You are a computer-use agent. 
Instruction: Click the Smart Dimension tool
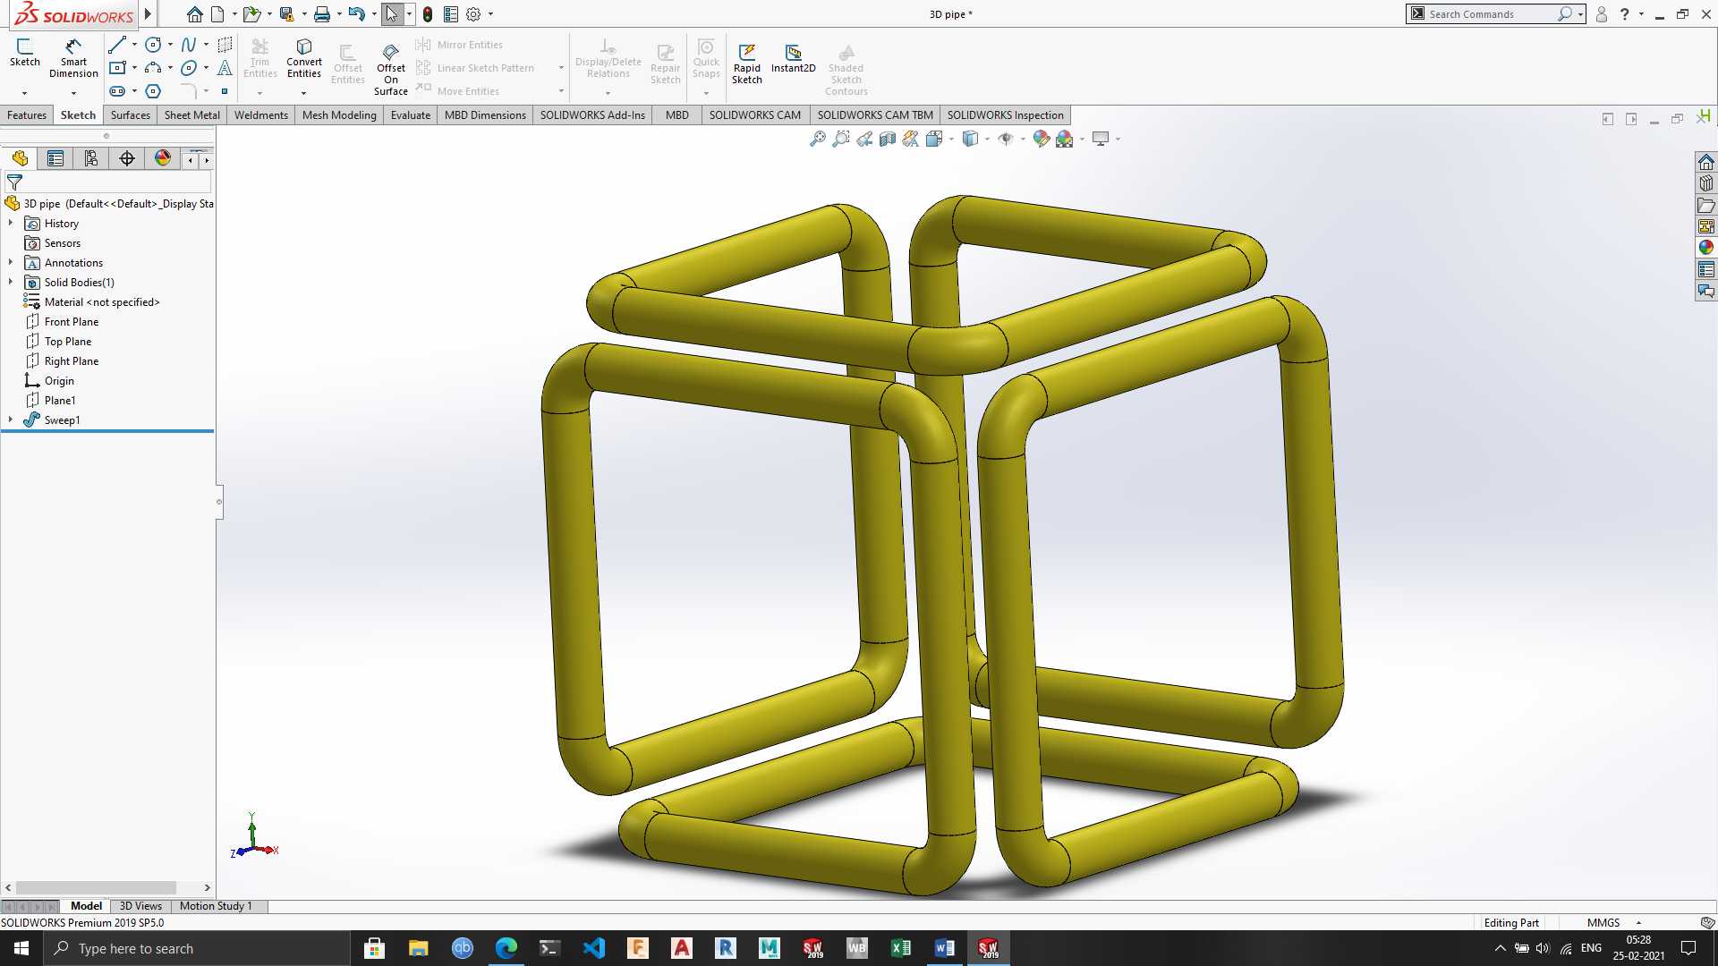tap(73, 58)
